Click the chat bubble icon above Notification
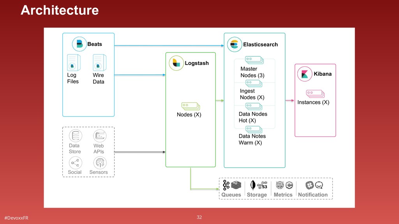Image resolution: width=399 pixels, height=224 pixels. 319,185
